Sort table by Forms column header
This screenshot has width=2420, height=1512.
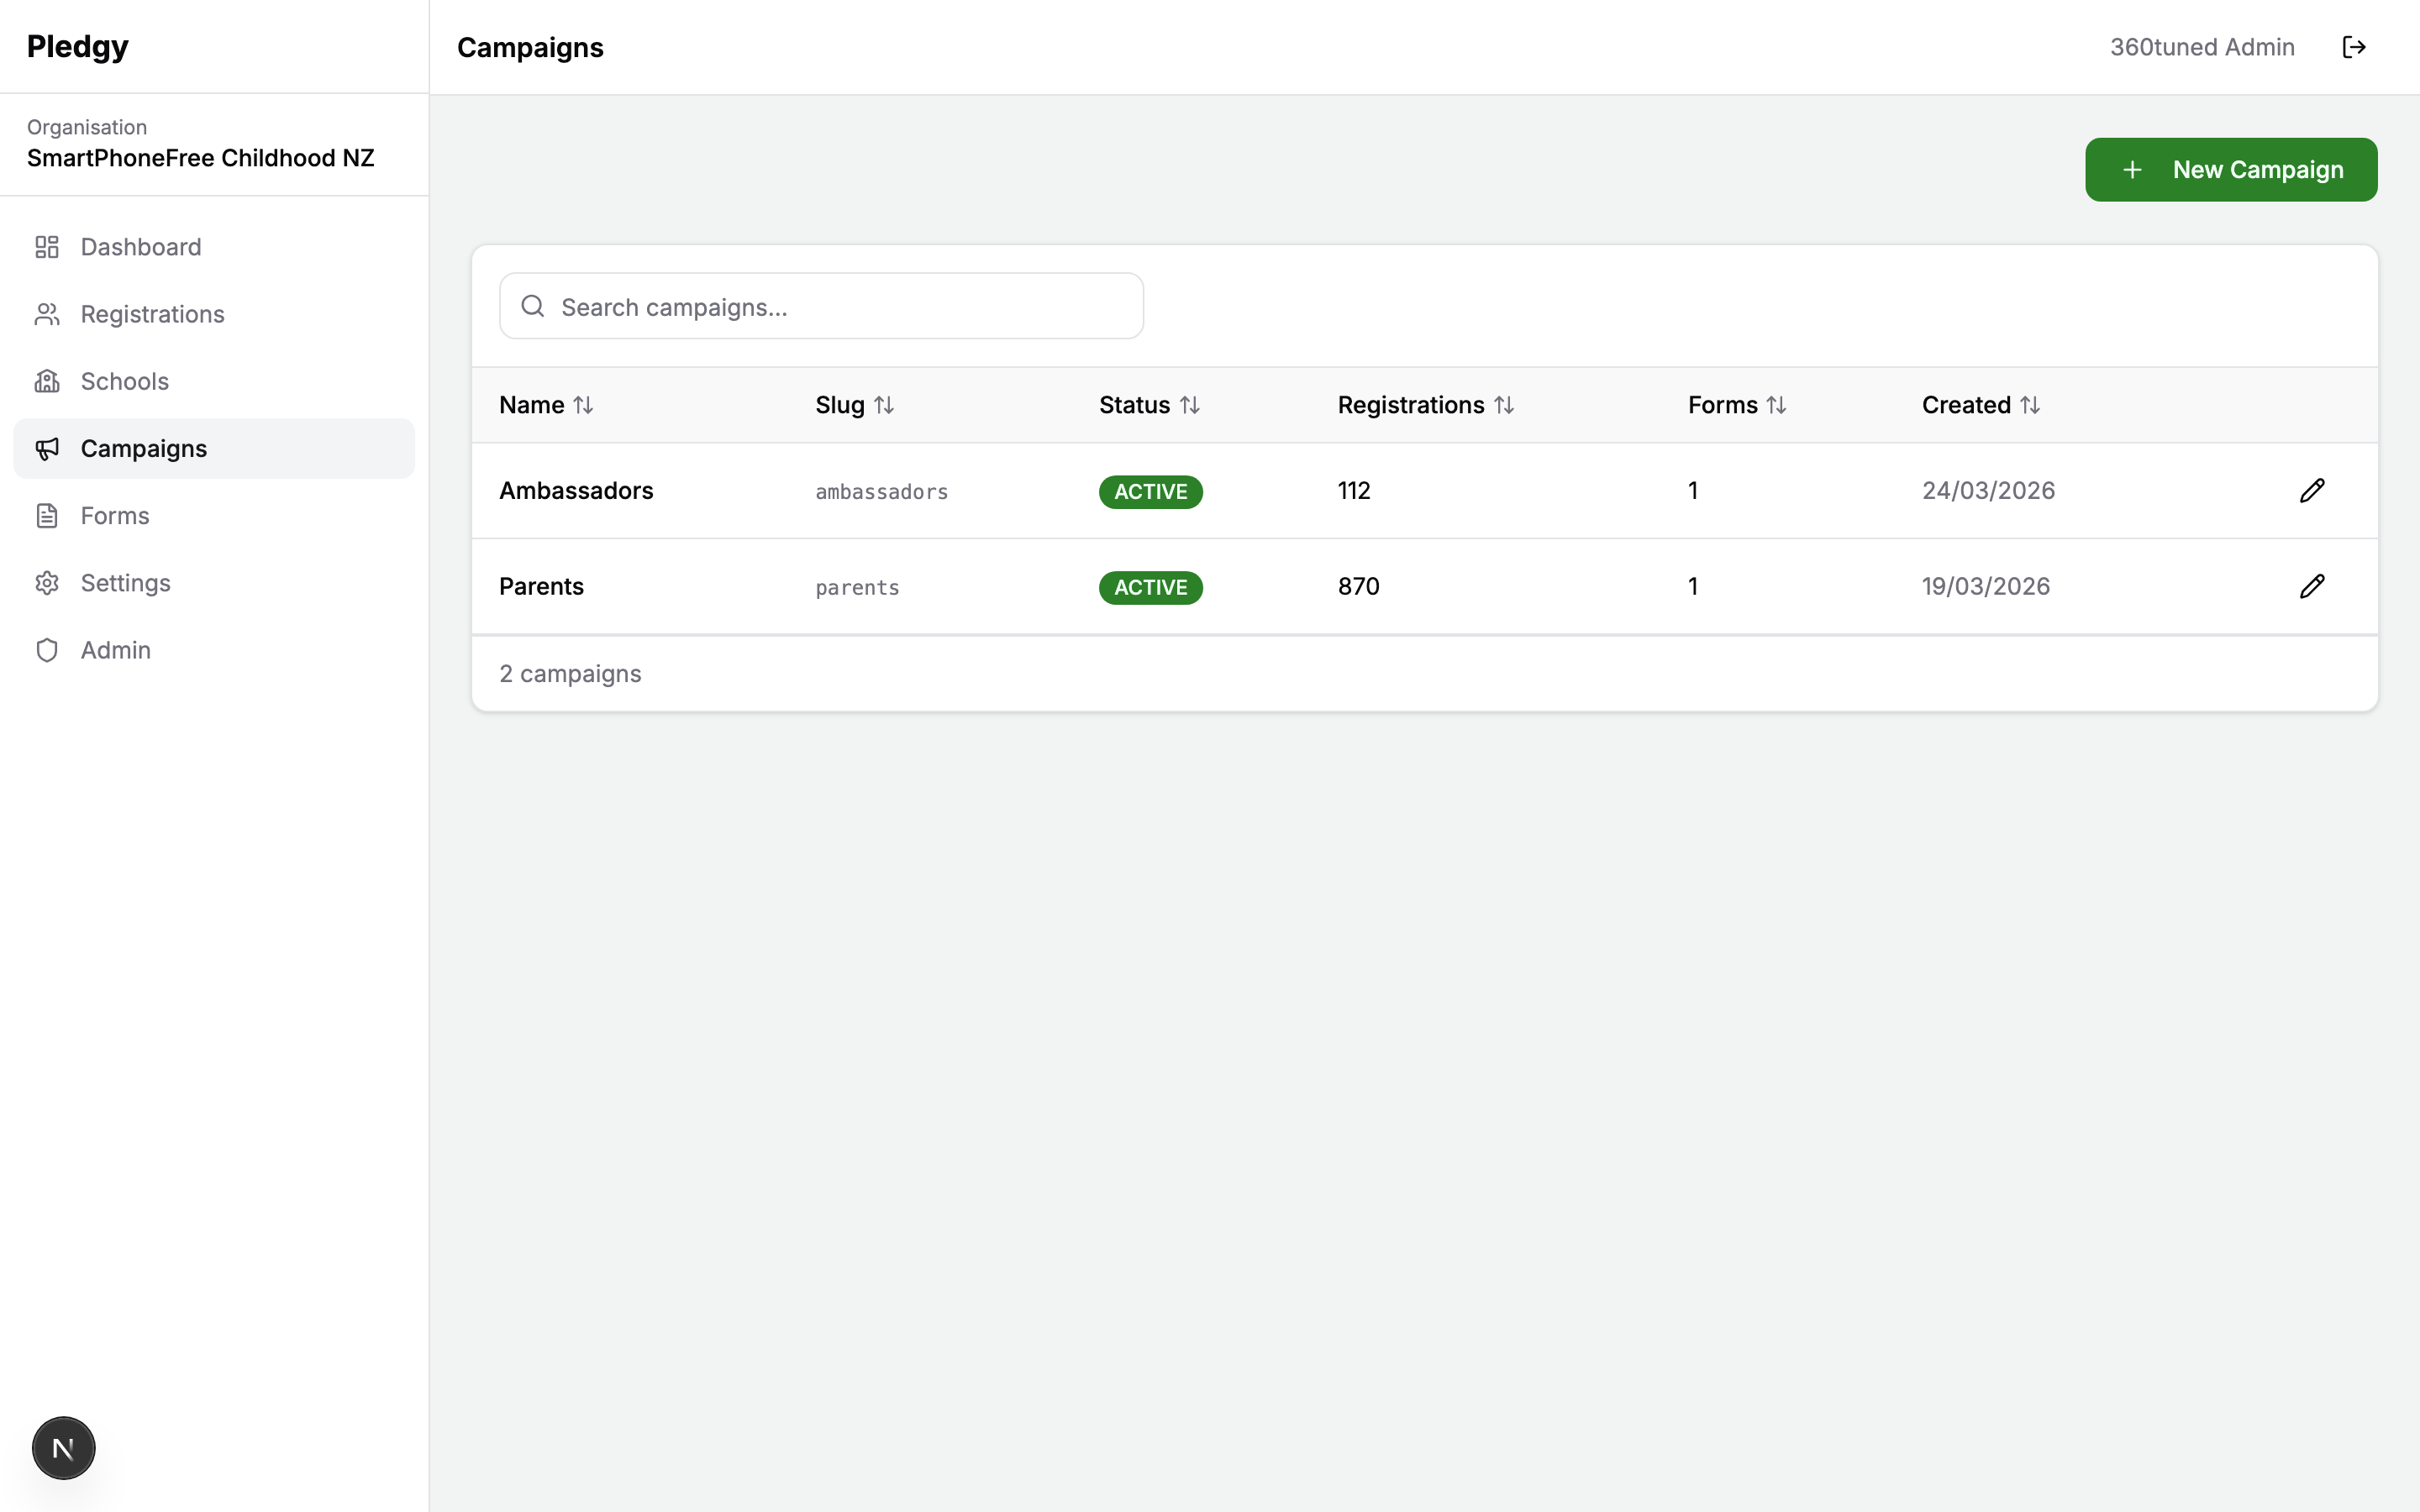coord(1737,405)
